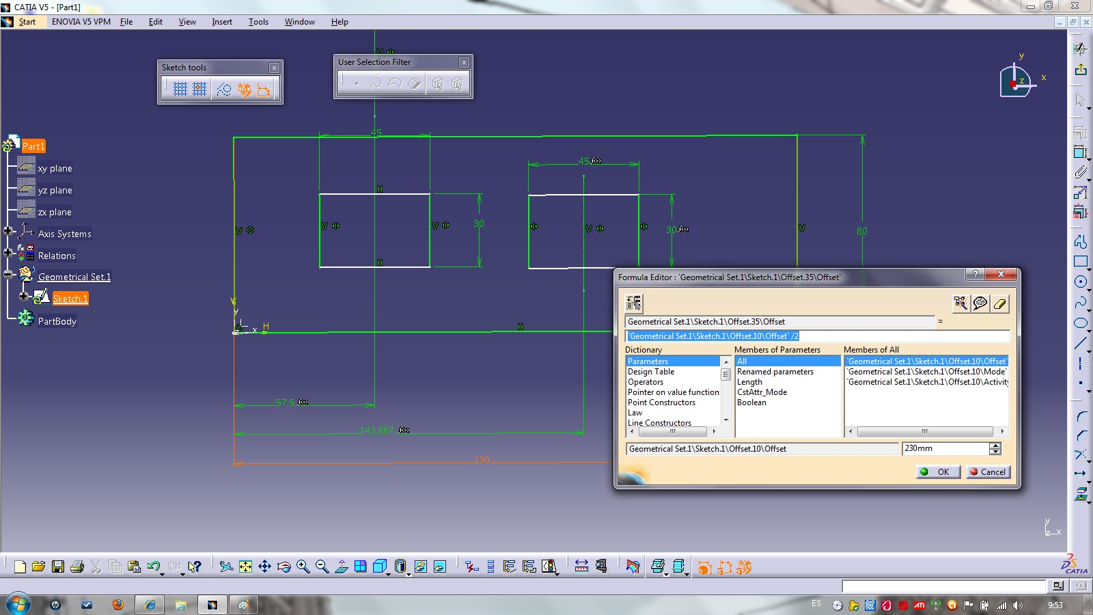Click the Print icon
The image size is (1093, 615).
pos(77,566)
